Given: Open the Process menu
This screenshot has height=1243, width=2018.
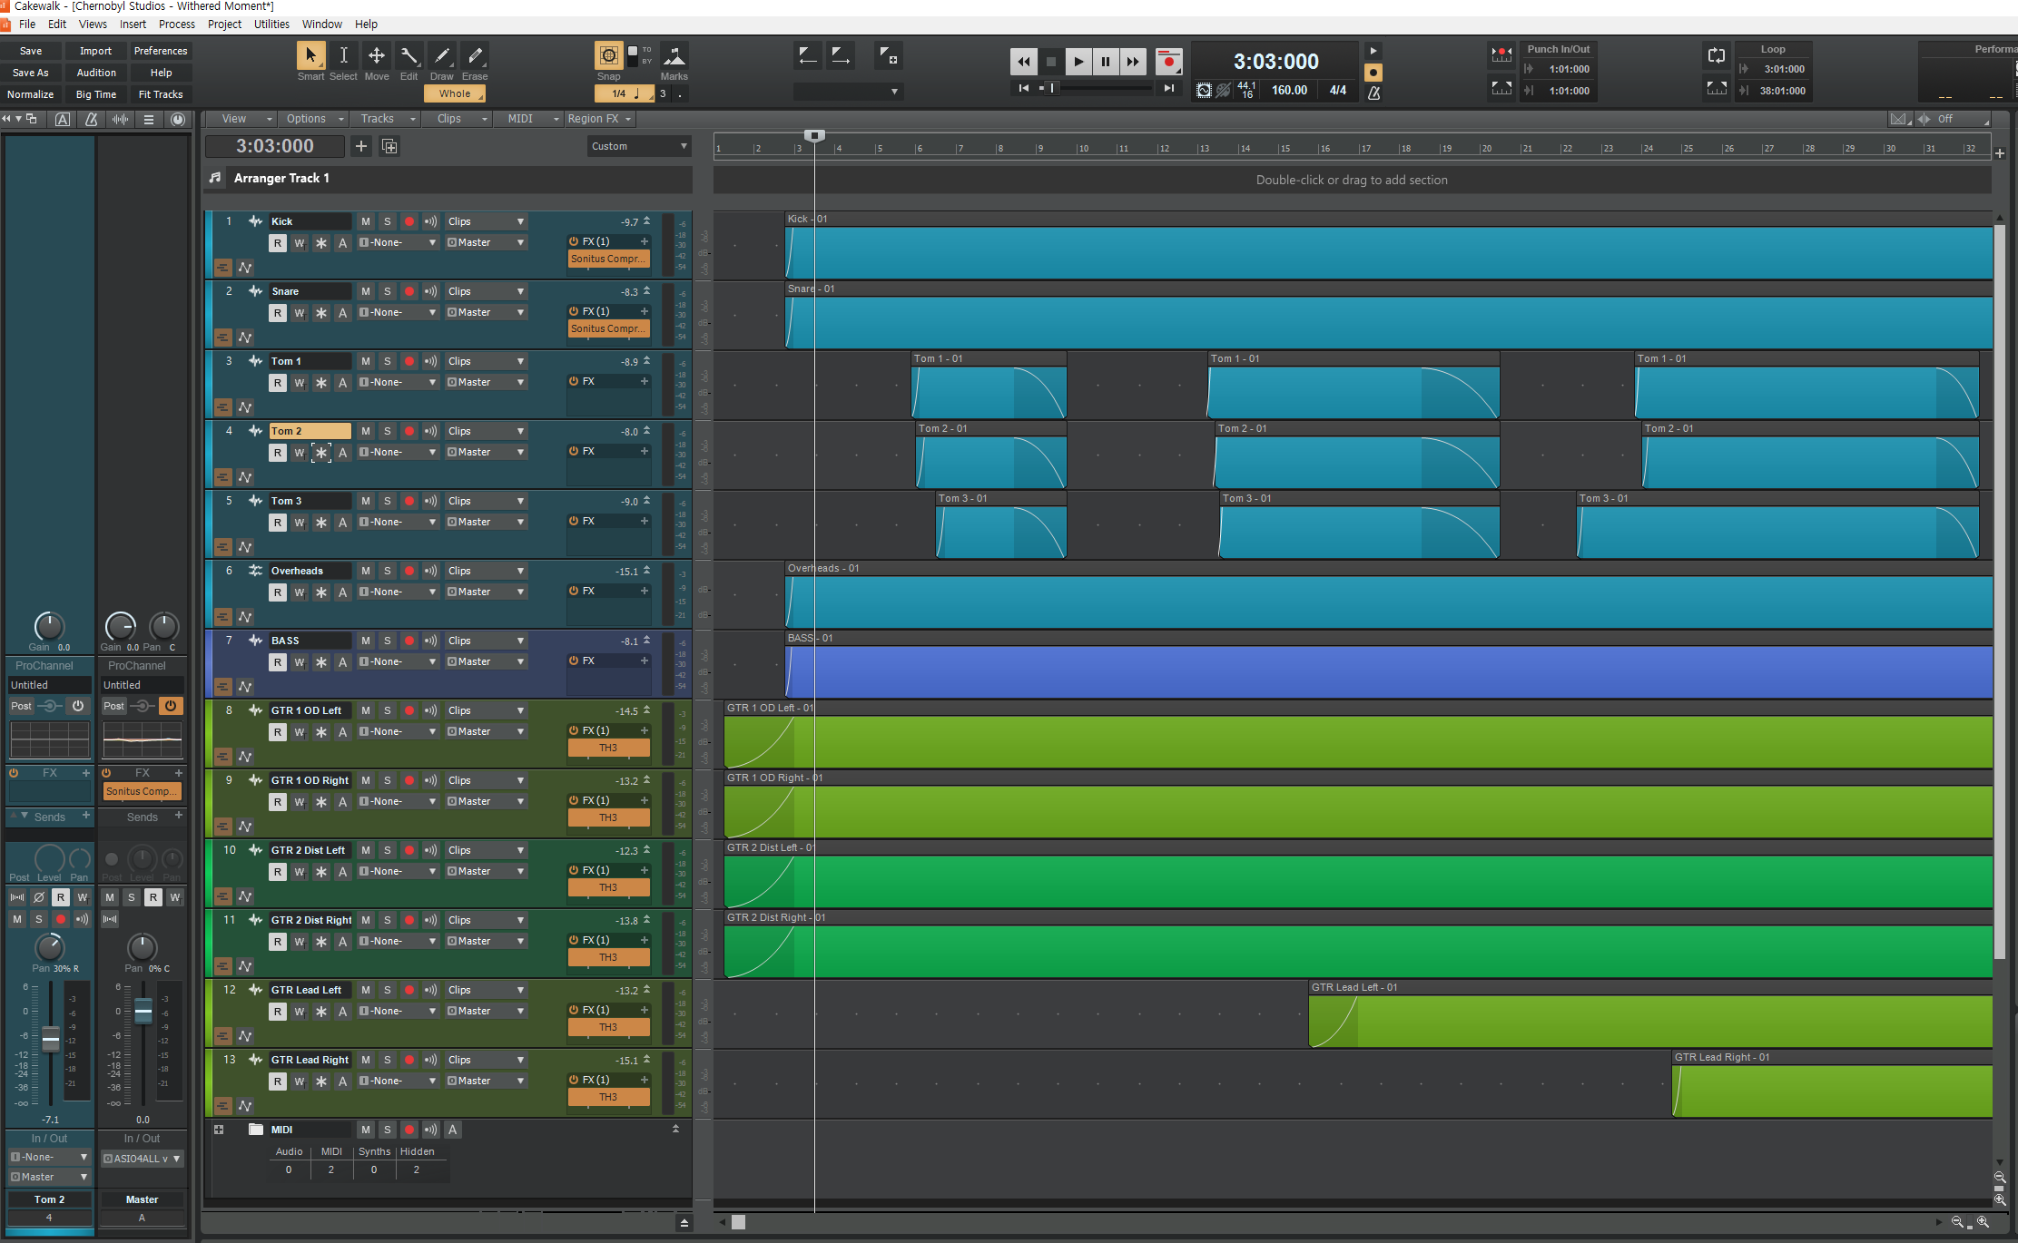Looking at the screenshot, I should pyautogui.click(x=176, y=24).
